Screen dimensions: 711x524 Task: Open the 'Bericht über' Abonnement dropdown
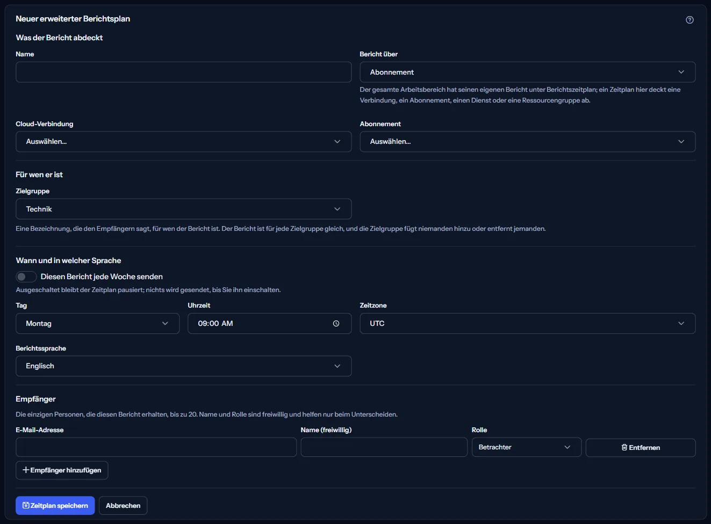[x=527, y=72]
